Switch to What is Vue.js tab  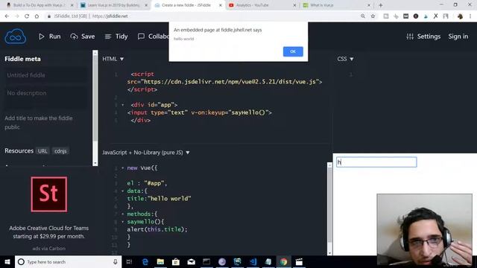tap(336, 5)
